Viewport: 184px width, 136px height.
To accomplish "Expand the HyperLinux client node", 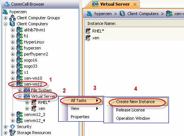I will (x=12, y=42).
